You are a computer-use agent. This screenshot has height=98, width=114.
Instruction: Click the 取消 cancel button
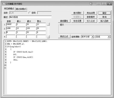(104, 17)
